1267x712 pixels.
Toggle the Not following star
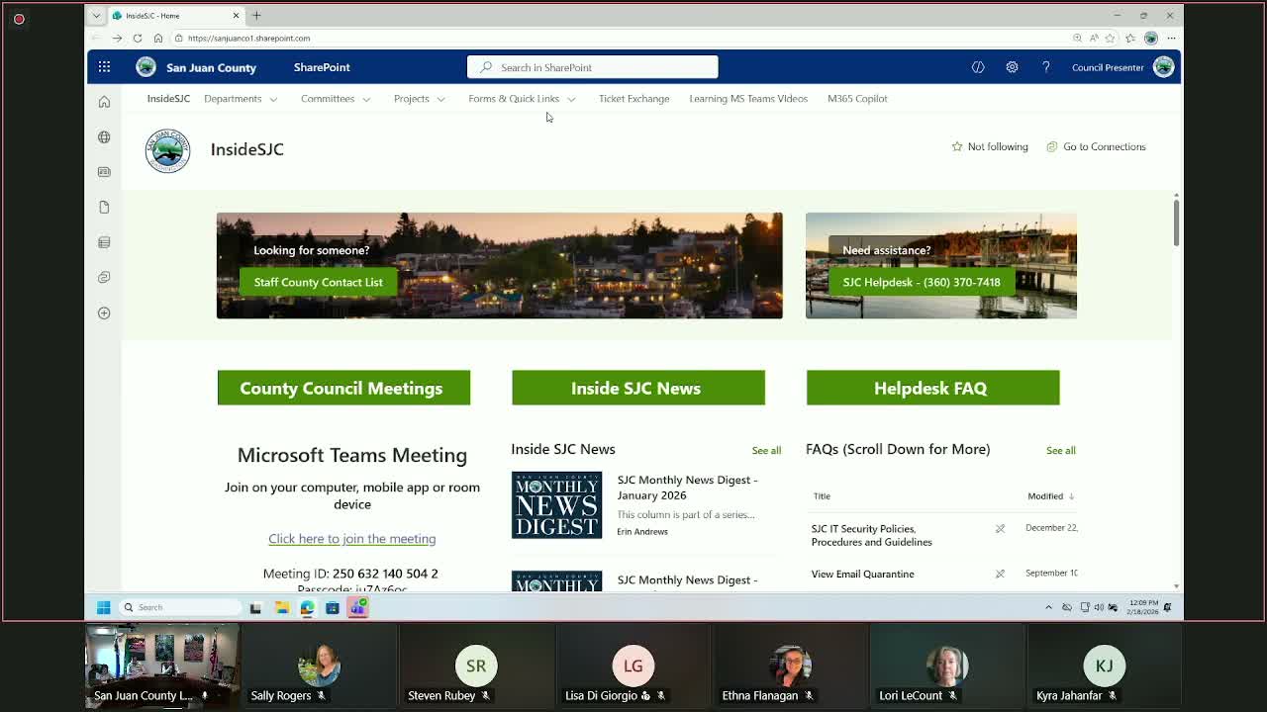989,146
